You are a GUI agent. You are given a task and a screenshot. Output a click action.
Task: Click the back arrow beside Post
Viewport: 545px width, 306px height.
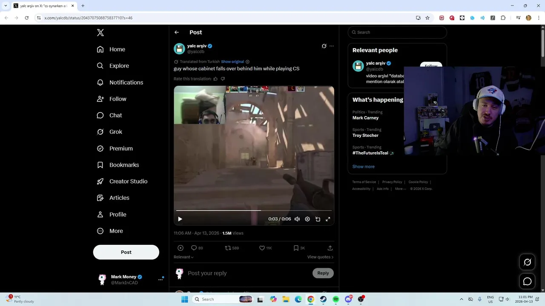tap(177, 32)
